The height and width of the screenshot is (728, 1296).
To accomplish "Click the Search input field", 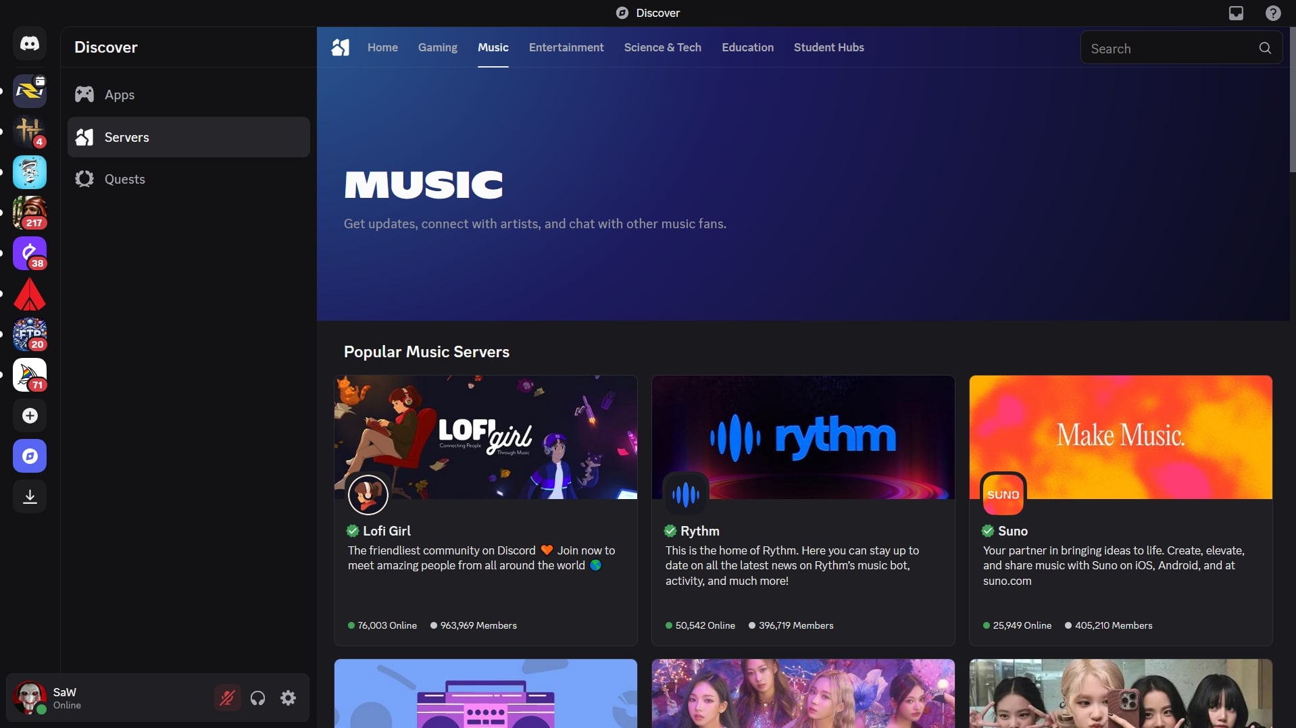I will click(1181, 48).
